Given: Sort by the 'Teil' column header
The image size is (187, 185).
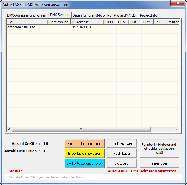Looking at the screenshot, I should pos(27,22).
